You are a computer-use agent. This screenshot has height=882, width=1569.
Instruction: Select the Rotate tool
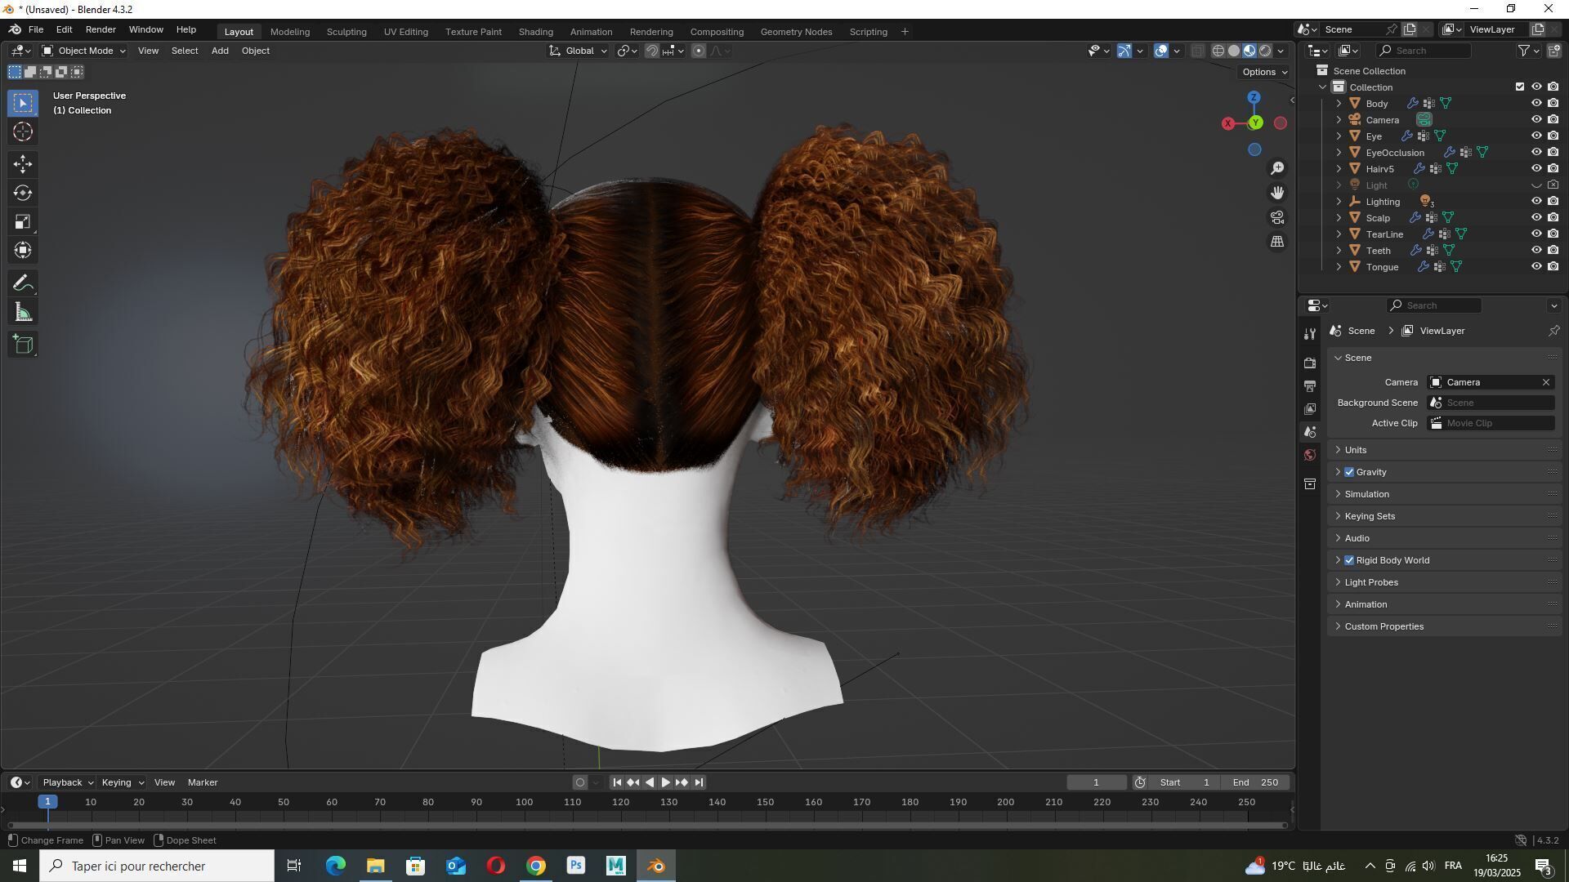click(23, 193)
